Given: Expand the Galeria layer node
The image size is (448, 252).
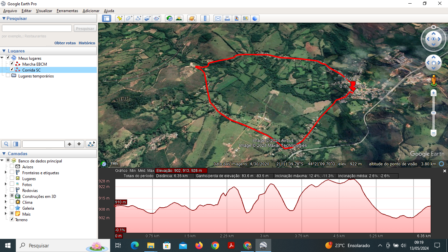Looking at the screenshot, I should 6,208.
